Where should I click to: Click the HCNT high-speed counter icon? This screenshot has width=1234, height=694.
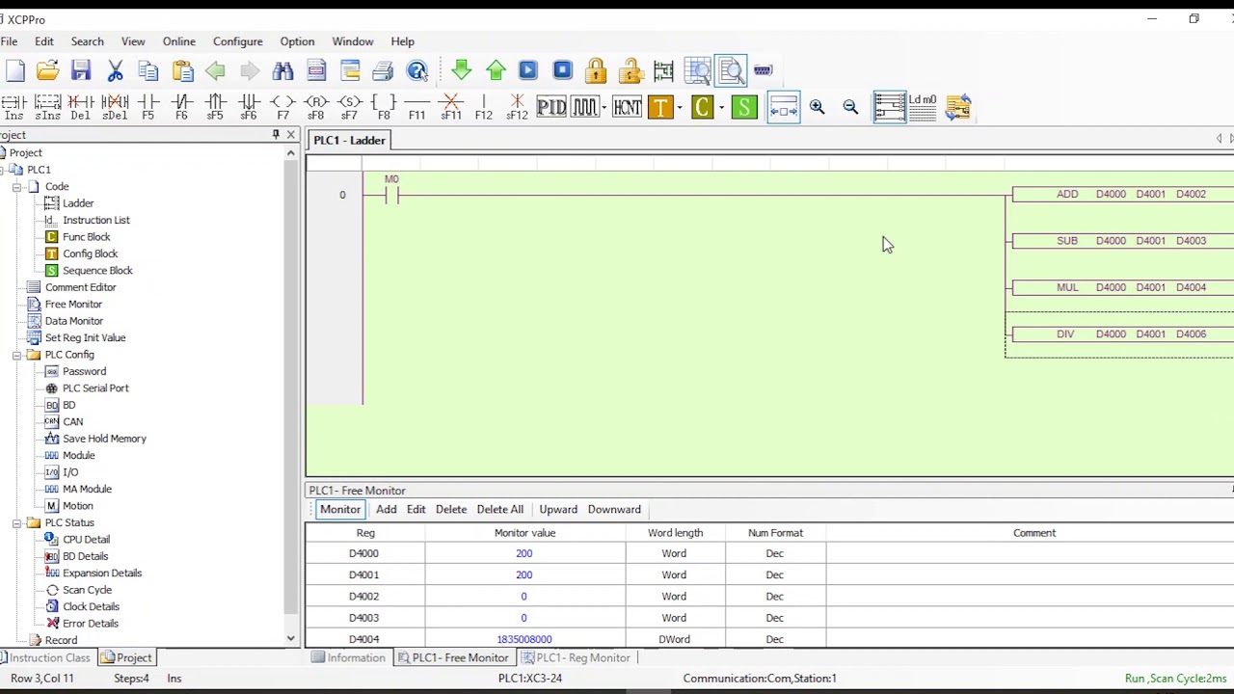pos(627,107)
